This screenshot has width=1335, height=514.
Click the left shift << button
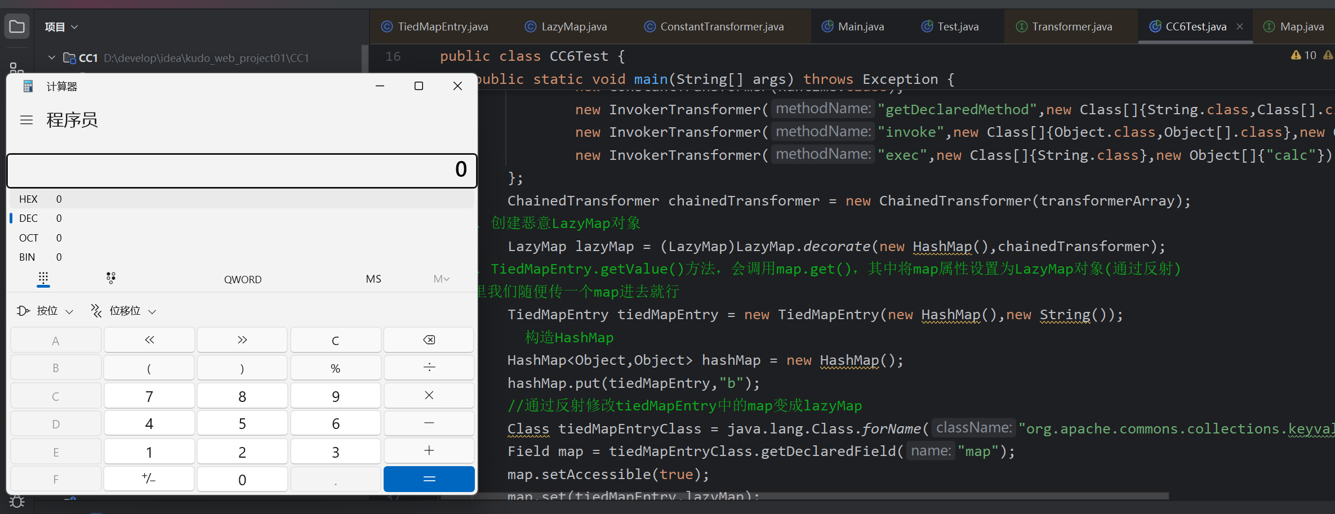coord(149,340)
